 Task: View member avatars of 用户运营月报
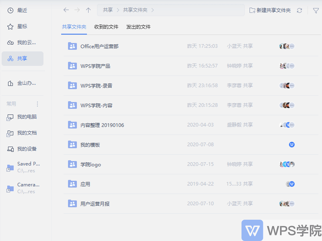pyautogui.click(x=287, y=204)
